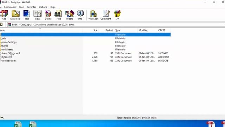Minimize the WinRAR window
The image size is (225, 127).
click(205, 2)
